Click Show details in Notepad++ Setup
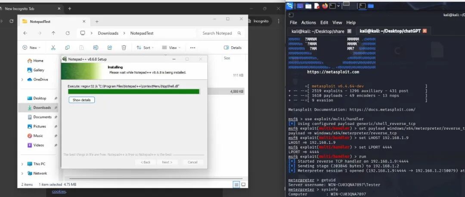465x197 pixels. click(x=81, y=100)
